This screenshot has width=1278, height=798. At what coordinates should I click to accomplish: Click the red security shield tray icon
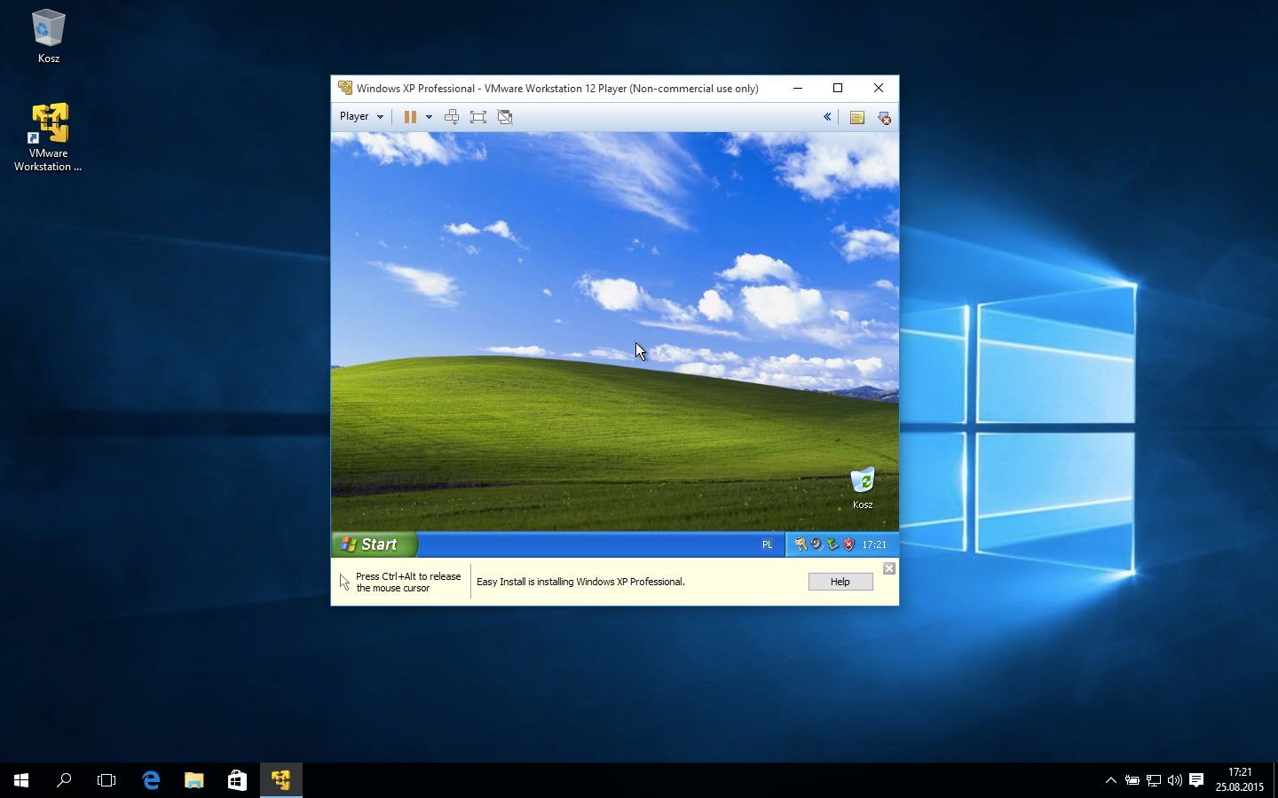click(x=848, y=544)
